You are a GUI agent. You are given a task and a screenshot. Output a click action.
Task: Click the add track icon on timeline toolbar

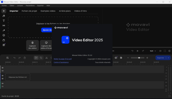[x=7, y=58]
